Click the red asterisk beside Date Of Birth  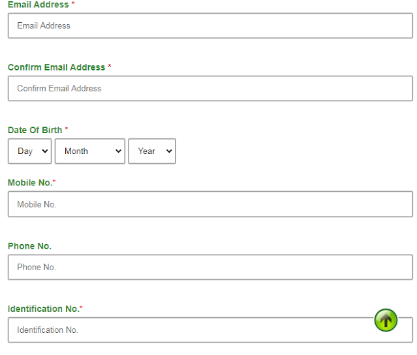pyautogui.click(x=67, y=129)
